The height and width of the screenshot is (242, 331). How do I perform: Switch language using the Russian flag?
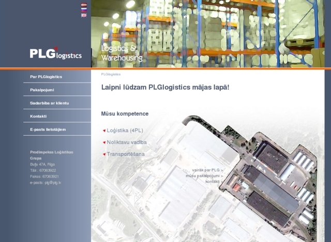pyautogui.click(x=84, y=10)
